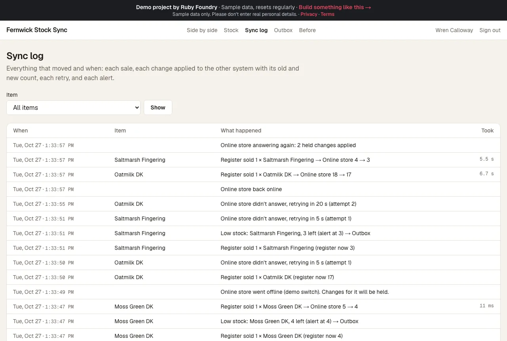Click the Show button
Viewport: 507px width, 341px height.
(x=158, y=107)
